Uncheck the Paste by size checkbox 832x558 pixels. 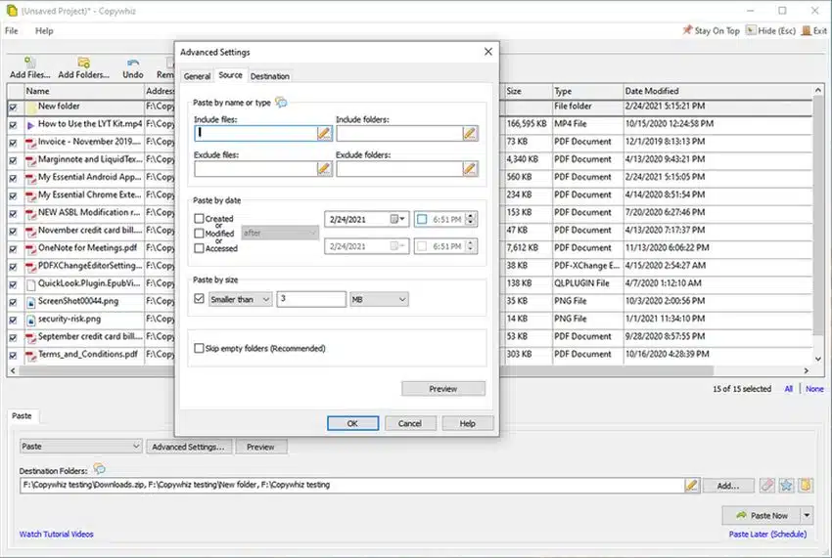(x=199, y=299)
